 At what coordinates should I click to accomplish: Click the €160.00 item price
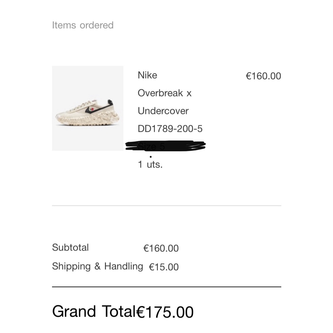click(x=263, y=76)
